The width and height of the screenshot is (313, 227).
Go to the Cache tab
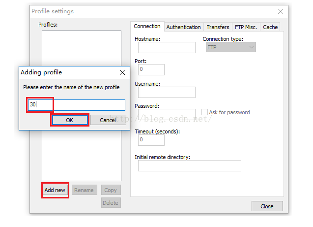(270, 27)
